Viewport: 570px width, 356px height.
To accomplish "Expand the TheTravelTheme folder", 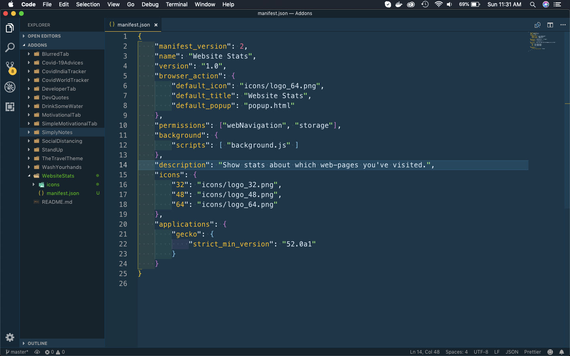I will coord(62,158).
